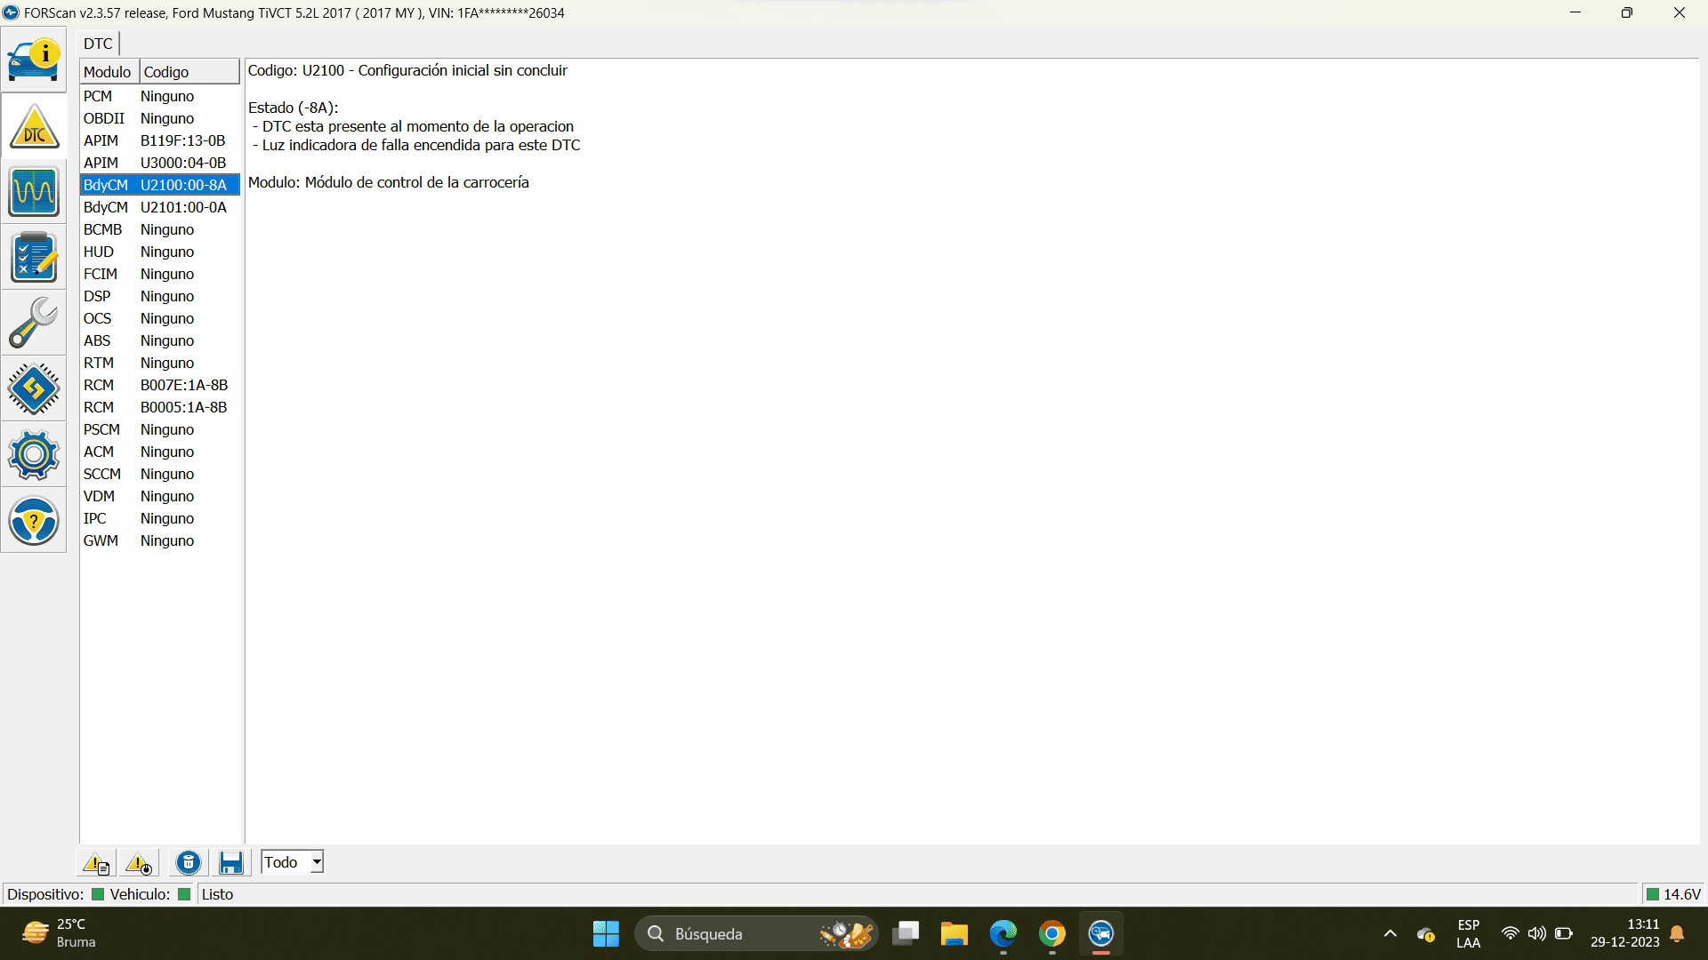Click the Vehiculo green status indicator
The width and height of the screenshot is (1708, 960).
click(184, 894)
